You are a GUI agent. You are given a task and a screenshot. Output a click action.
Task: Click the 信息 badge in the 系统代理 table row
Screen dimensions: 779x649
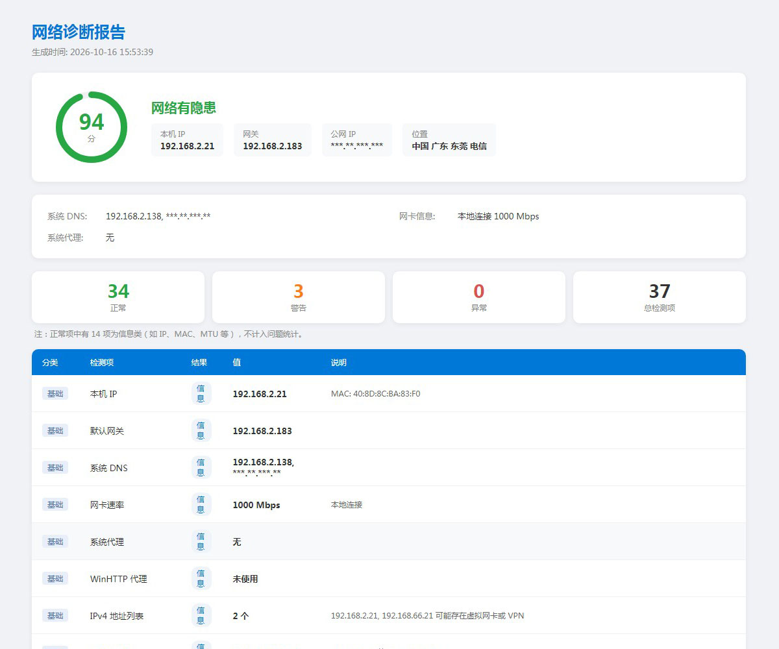tap(201, 541)
